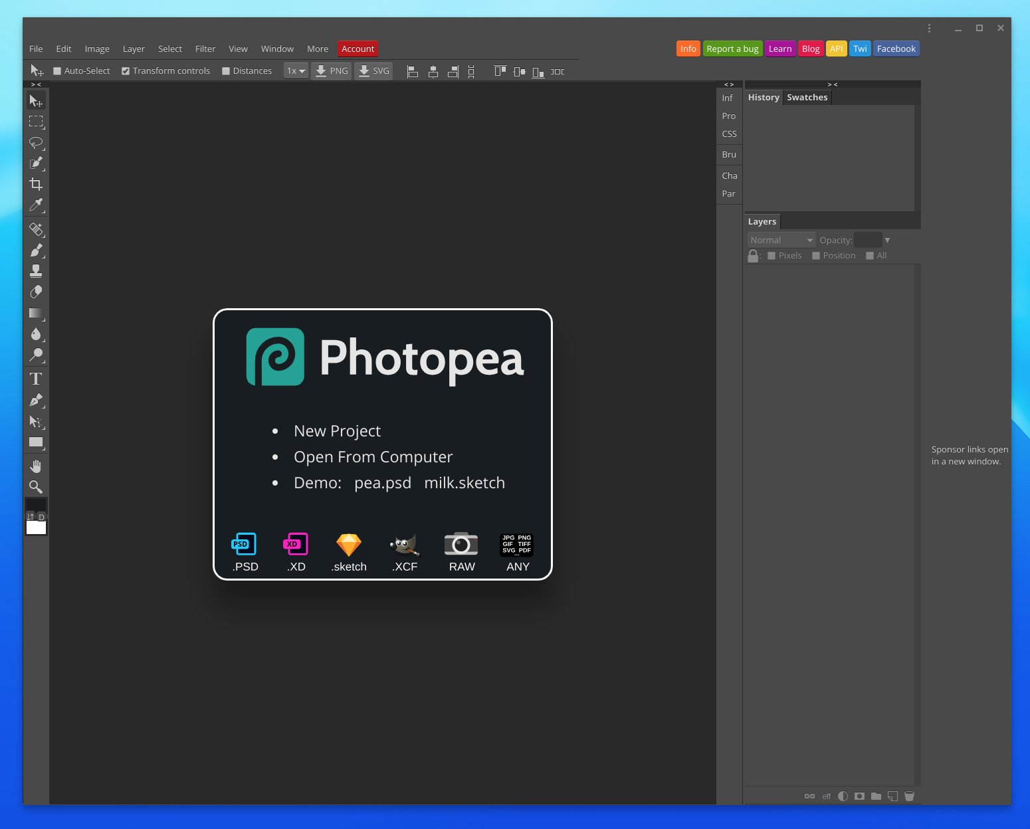Click Open From Computer link

pos(373,457)
